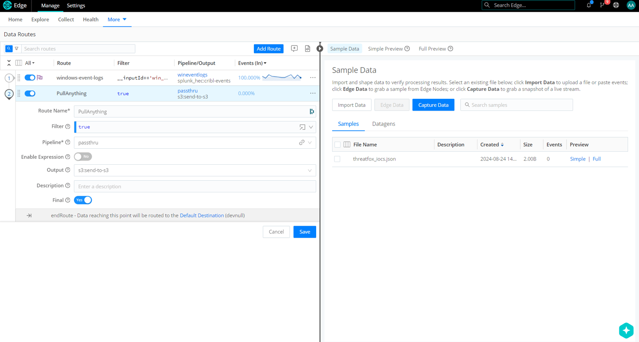Open options menu for PullAnything route

tap(313, 93)
